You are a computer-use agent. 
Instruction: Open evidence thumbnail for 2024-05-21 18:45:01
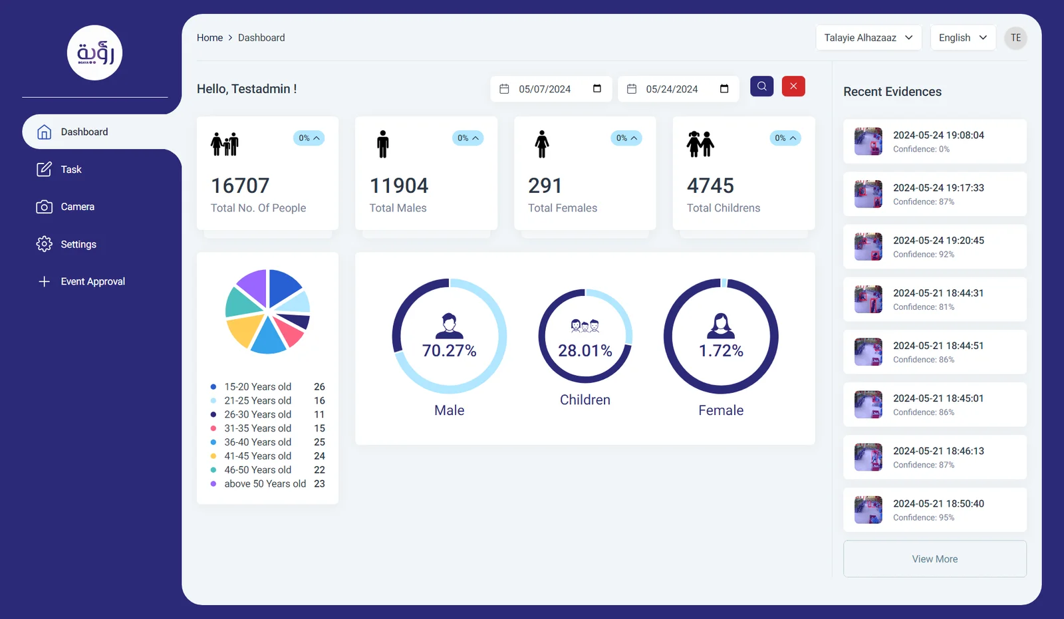pyautogui.click(x=868, y=404)
